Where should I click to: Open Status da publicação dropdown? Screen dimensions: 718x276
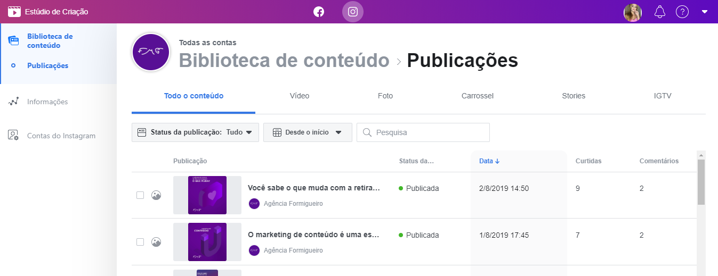[195, 132]
